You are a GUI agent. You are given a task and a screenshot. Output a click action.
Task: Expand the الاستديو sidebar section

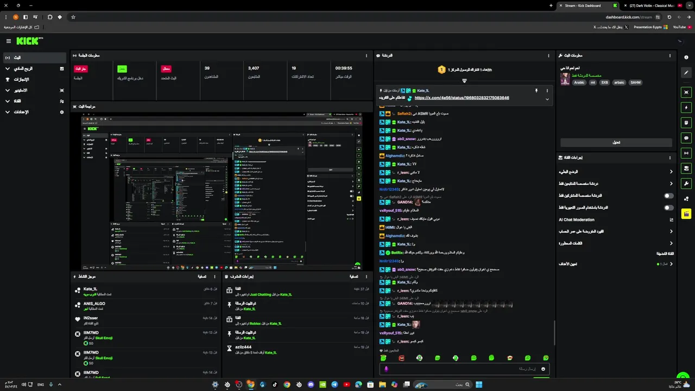(34, 90)
